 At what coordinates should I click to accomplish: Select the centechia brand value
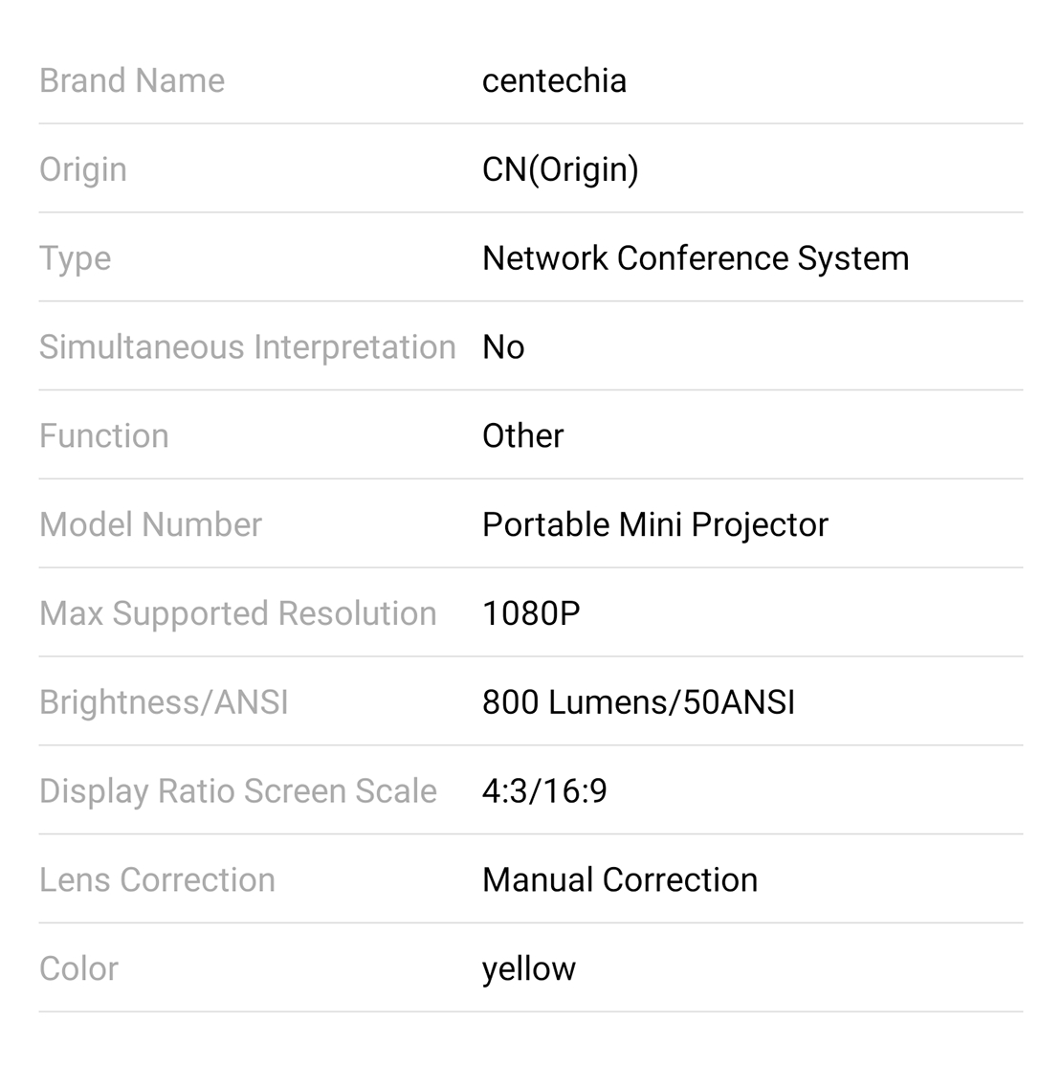point(554,80)
